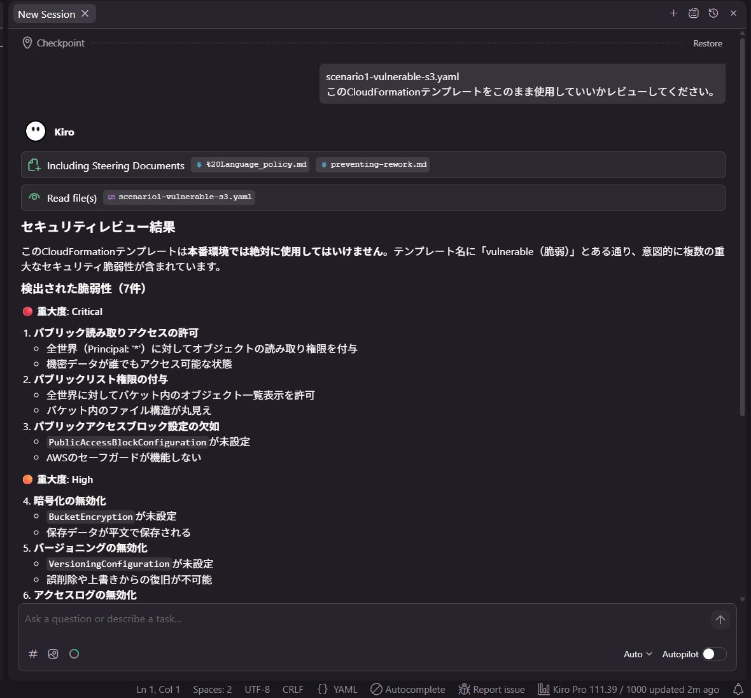Image resolution: width=751 pixels, height=698 pixels.
Task: Click the context usage circle indicator
Action: 74,653
